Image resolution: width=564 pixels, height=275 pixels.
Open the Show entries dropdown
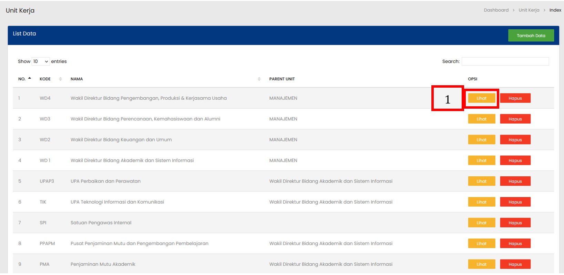41,61
